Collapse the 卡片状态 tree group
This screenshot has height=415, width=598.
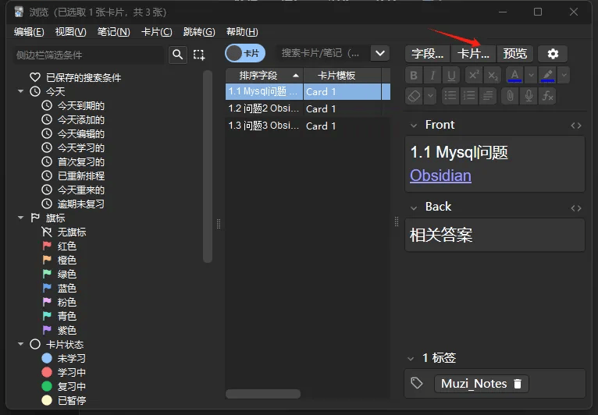[x=20, y=344]
